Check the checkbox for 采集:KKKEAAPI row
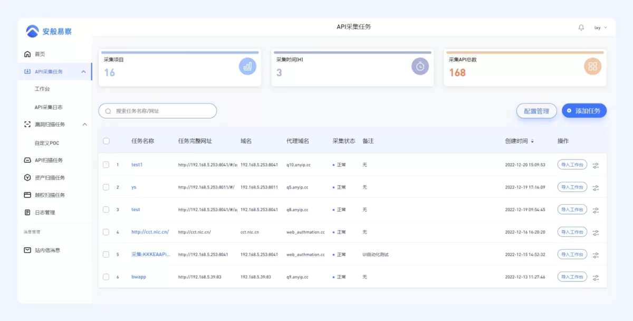The height and width of the screenshot is (321, 633). coord(106,254)
